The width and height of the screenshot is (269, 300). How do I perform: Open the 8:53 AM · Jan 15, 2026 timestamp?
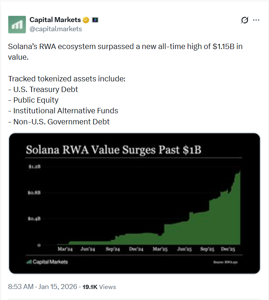[x=43, y=287]
